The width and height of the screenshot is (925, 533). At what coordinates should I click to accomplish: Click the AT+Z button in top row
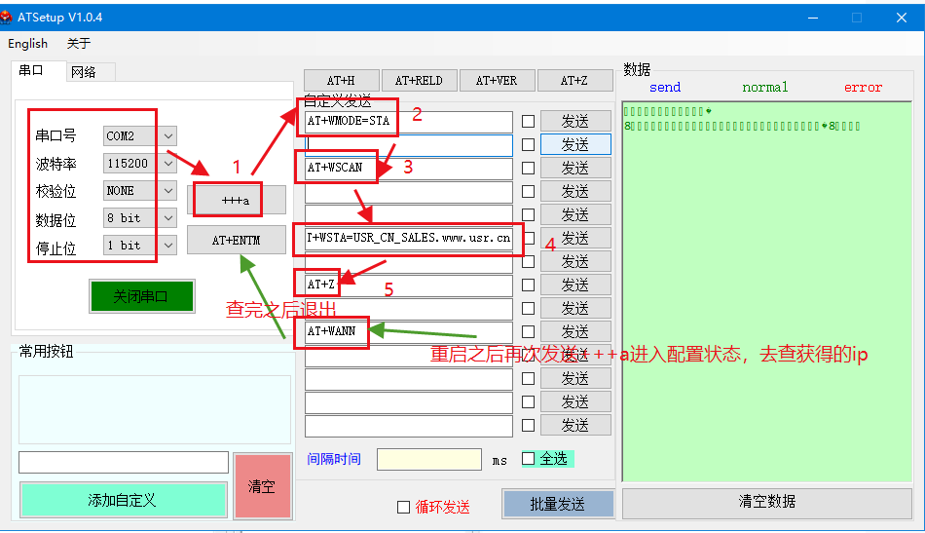pyautogui.click(x=574, y=81)
